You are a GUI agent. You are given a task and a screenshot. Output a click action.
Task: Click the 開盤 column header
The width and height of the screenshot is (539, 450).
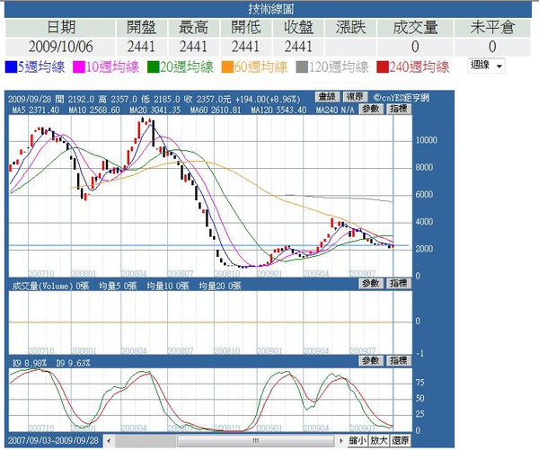coord(142,28)
